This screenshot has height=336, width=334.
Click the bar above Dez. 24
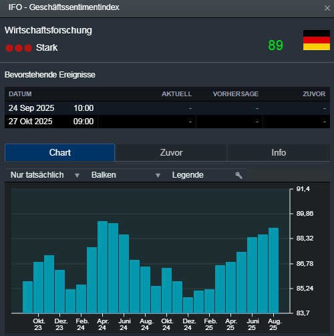(x=188, y=305)
